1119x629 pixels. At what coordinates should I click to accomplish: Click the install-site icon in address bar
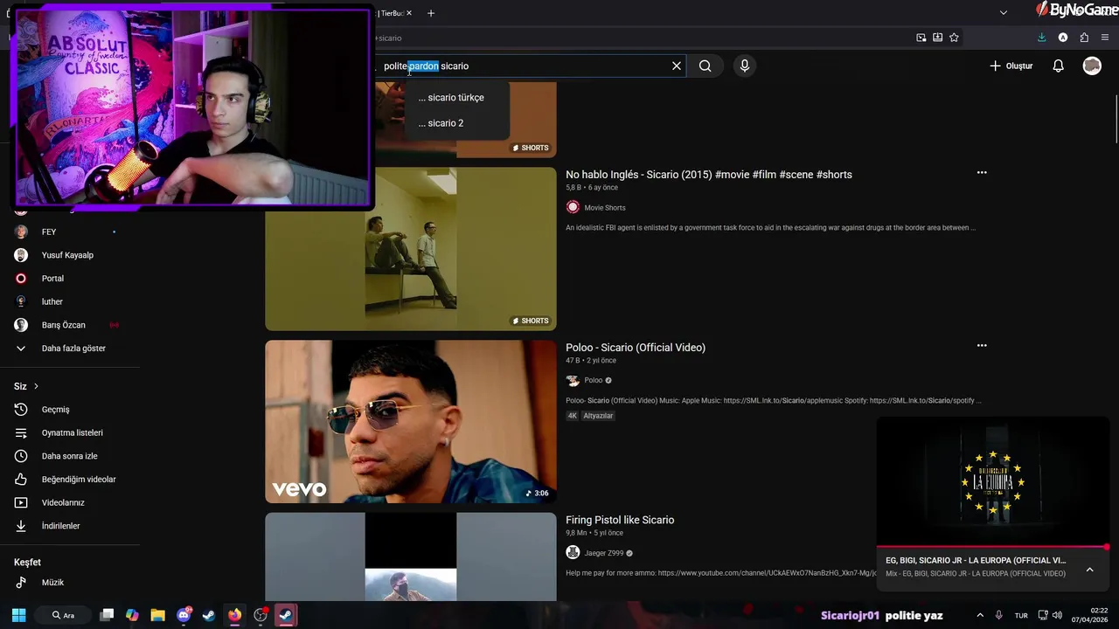[937, 38]
